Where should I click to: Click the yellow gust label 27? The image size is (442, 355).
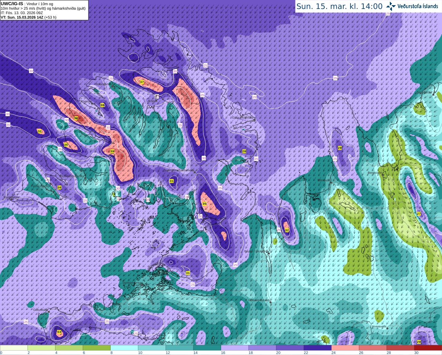pyautogui.click(x=419, y=214)
